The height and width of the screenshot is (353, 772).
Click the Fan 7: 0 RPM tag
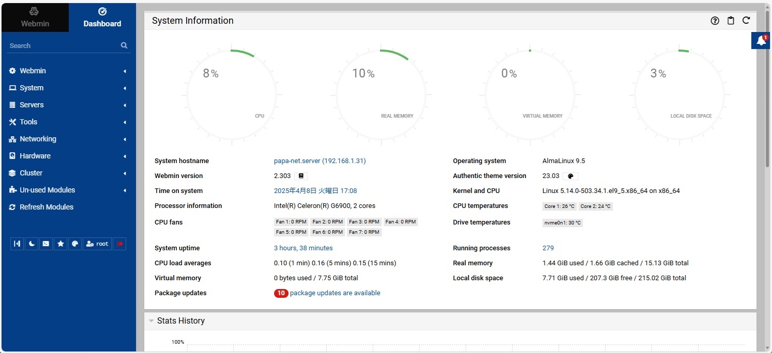tap(364, 232)
